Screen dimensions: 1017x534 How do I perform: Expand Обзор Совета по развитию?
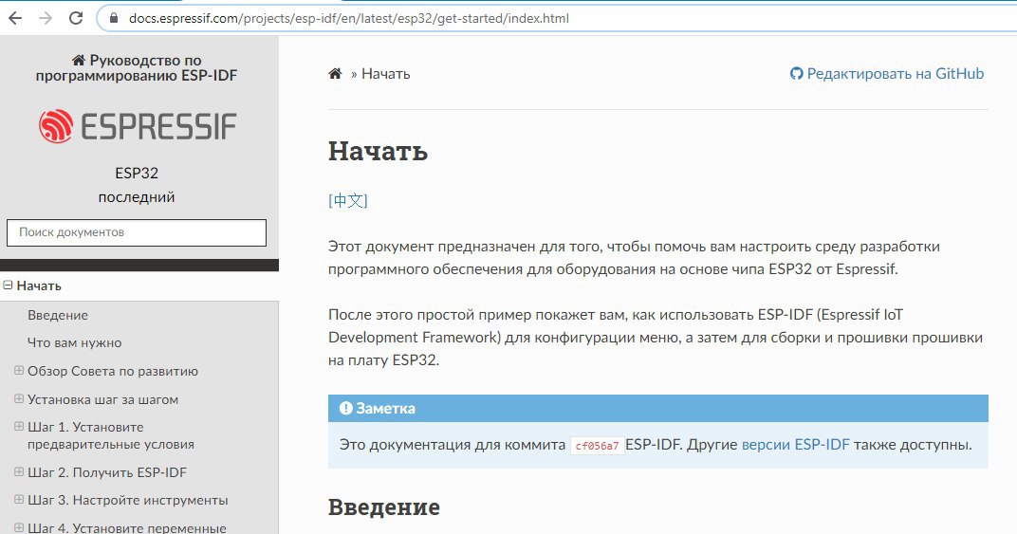click(19, 371)
